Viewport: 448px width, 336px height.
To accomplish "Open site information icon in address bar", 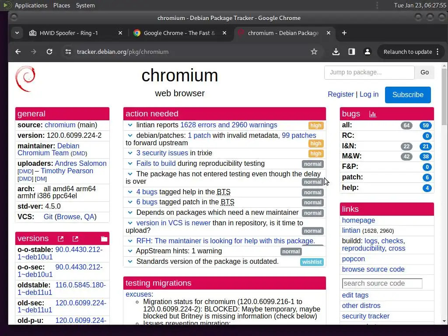I will point(68,52).
